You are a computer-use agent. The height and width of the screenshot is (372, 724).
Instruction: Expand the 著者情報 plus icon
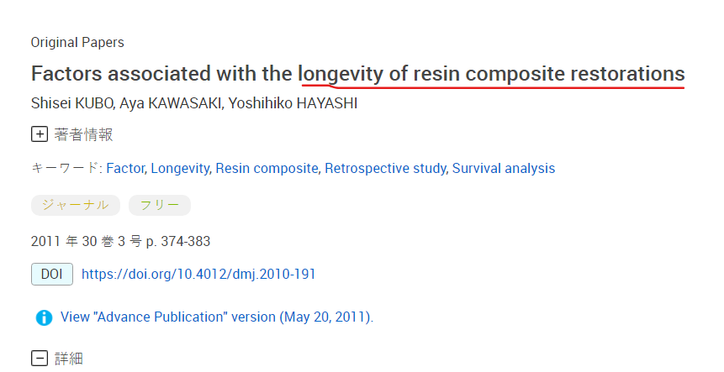point(40,134)
